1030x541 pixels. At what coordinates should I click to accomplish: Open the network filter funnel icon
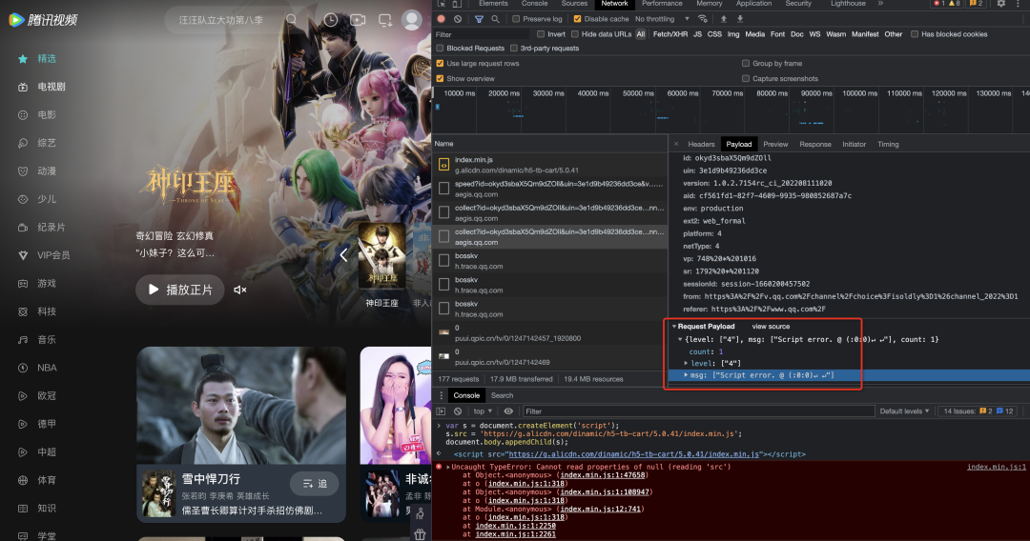480,19
